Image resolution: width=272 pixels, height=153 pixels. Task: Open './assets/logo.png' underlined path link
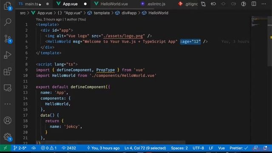point(123,36)
